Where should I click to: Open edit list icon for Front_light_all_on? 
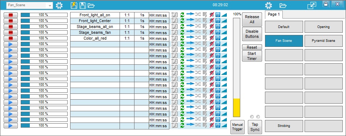tap(174, 15)
